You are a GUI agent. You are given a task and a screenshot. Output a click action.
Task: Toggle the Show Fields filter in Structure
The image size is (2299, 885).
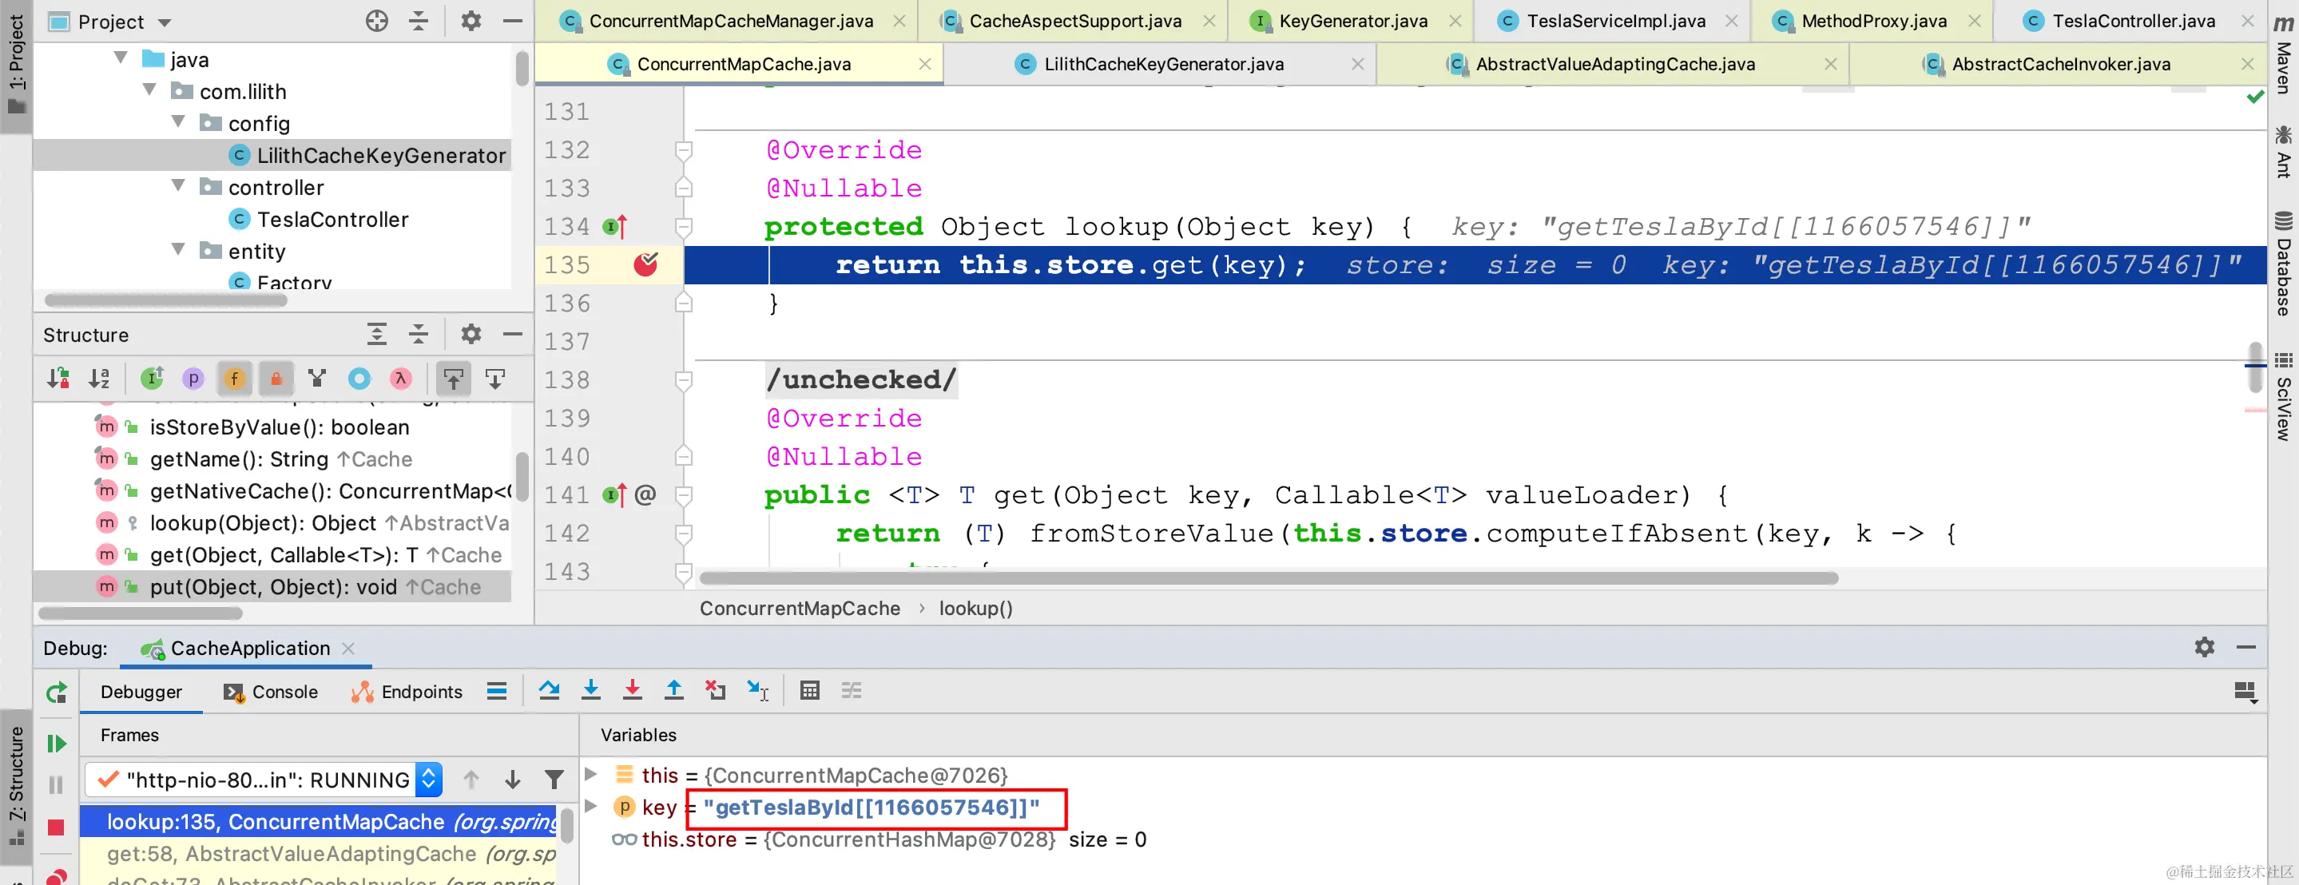pos(235,379)
